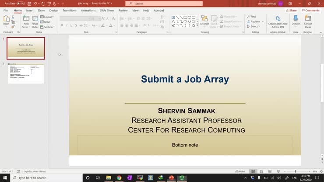Click Replace in Editing group

click(x=254, y=21)
